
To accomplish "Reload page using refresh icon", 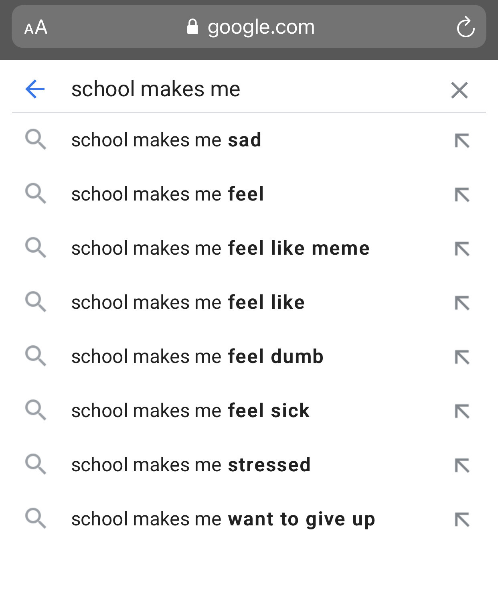I will click(466, 27).
